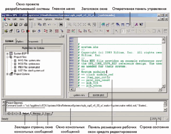Open the Tools menu

39,19
